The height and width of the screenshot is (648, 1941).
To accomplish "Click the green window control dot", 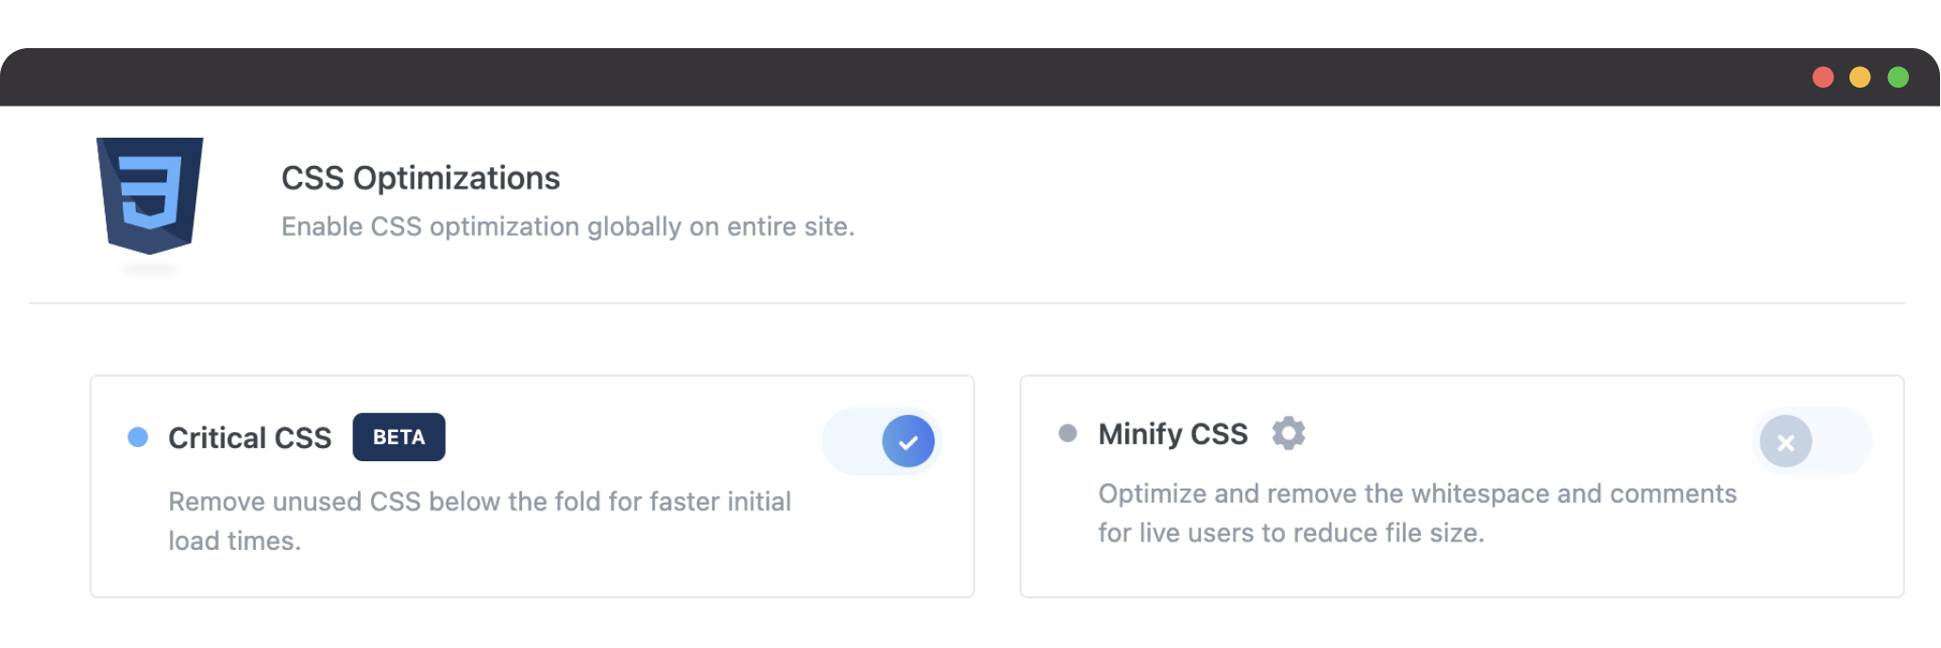I will (1898, 77).
